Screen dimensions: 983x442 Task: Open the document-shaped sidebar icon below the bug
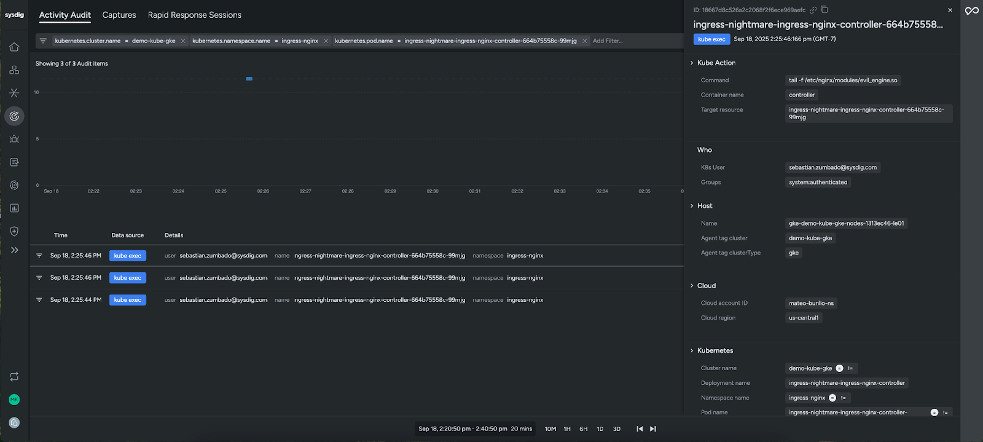(14, 162)
